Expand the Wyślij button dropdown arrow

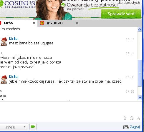(25, 127)
